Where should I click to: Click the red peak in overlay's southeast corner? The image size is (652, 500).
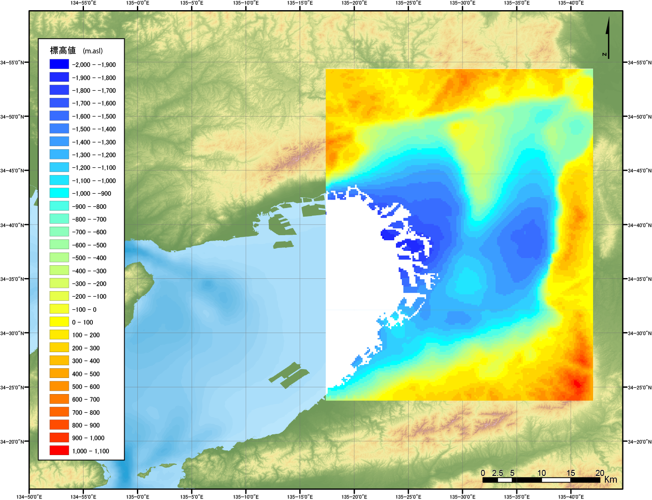577,383
